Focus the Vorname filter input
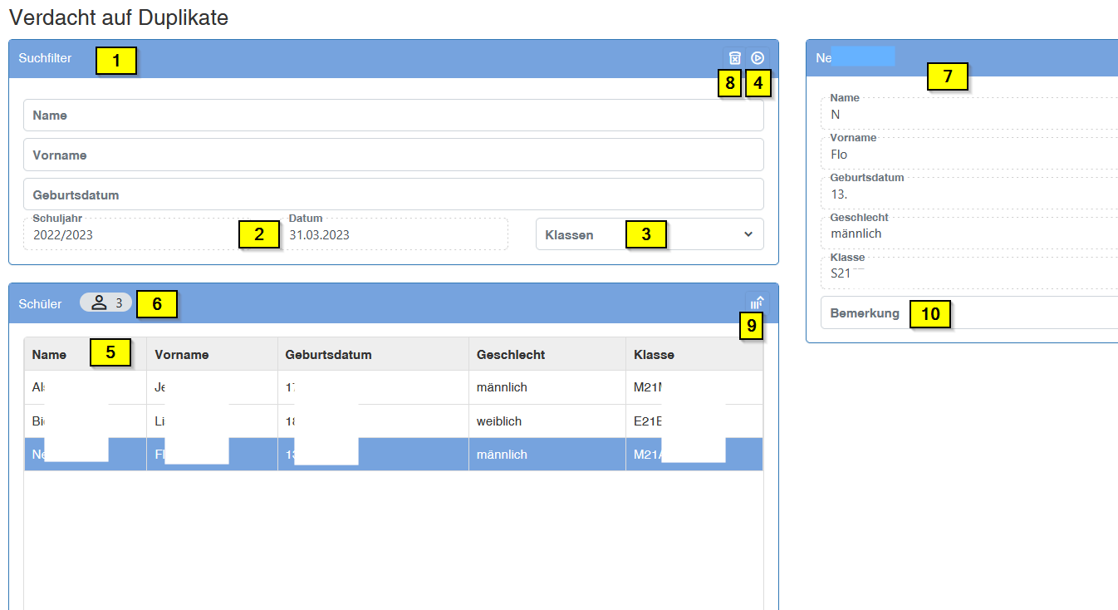1118x610 pixels. pos(393,155)
